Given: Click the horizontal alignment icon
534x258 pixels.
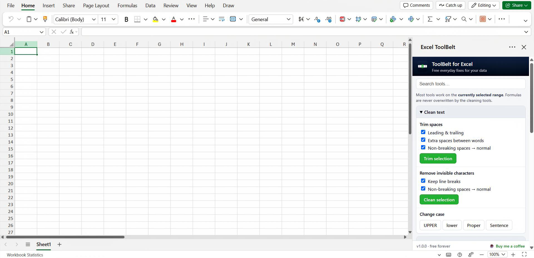Looking at the screenshot, I should 206,19.
